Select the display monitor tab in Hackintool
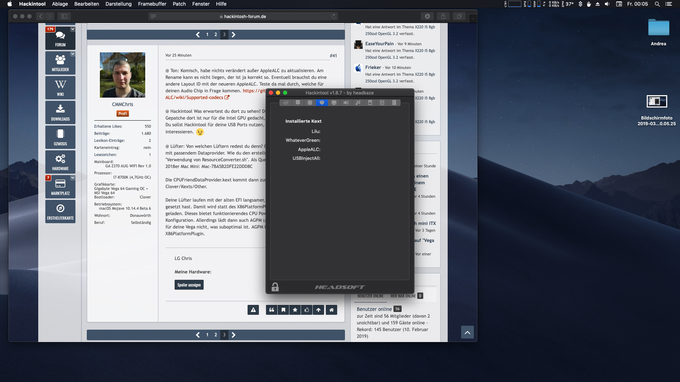 [334, 103]
